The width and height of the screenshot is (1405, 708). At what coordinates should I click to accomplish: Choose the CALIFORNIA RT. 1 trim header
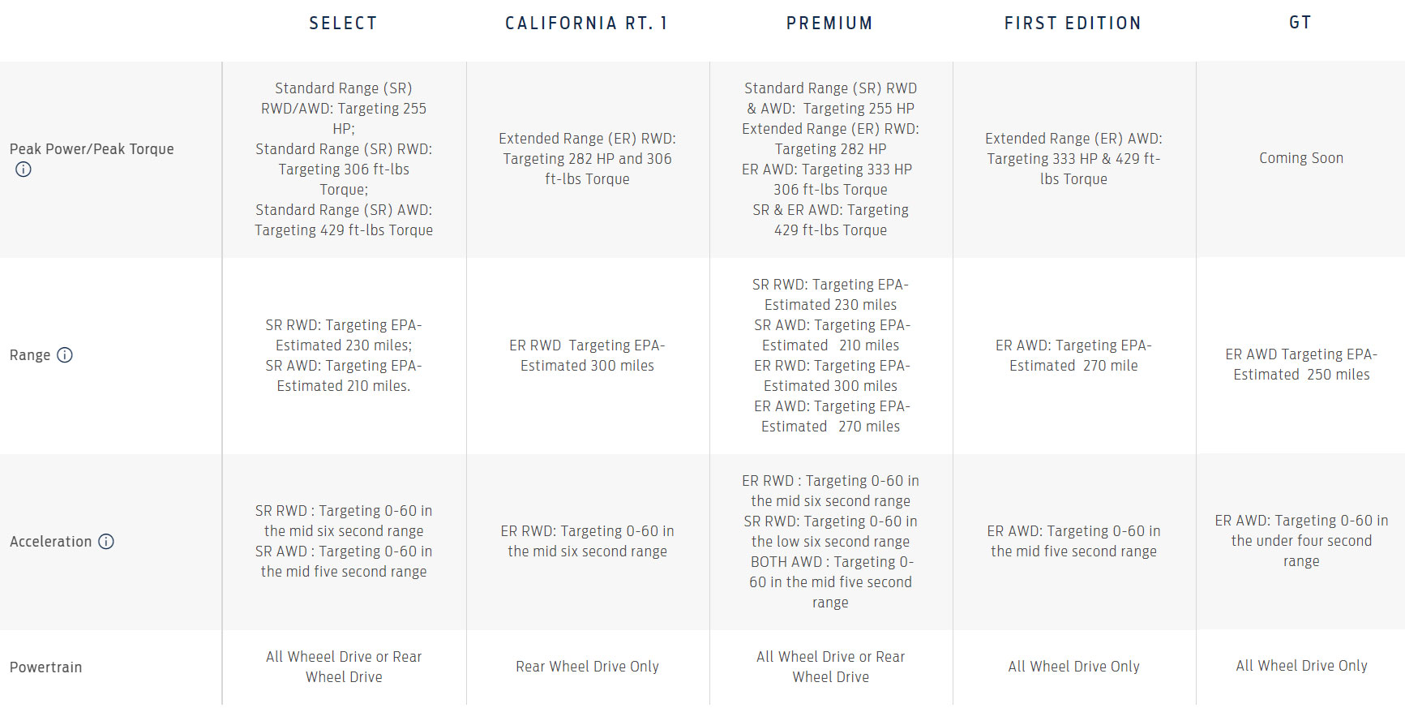(586, 24)
